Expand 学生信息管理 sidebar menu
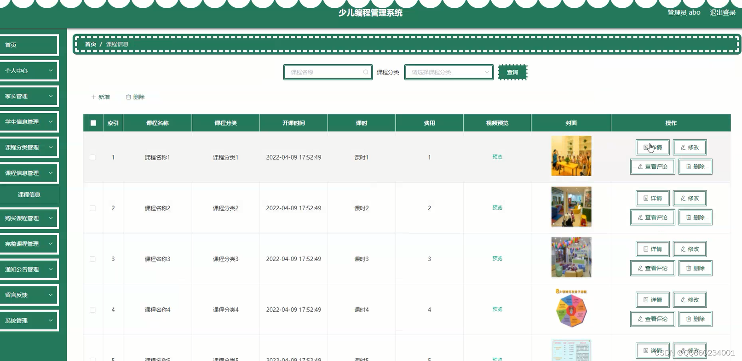742x361 pixels. tap(29, 122)
